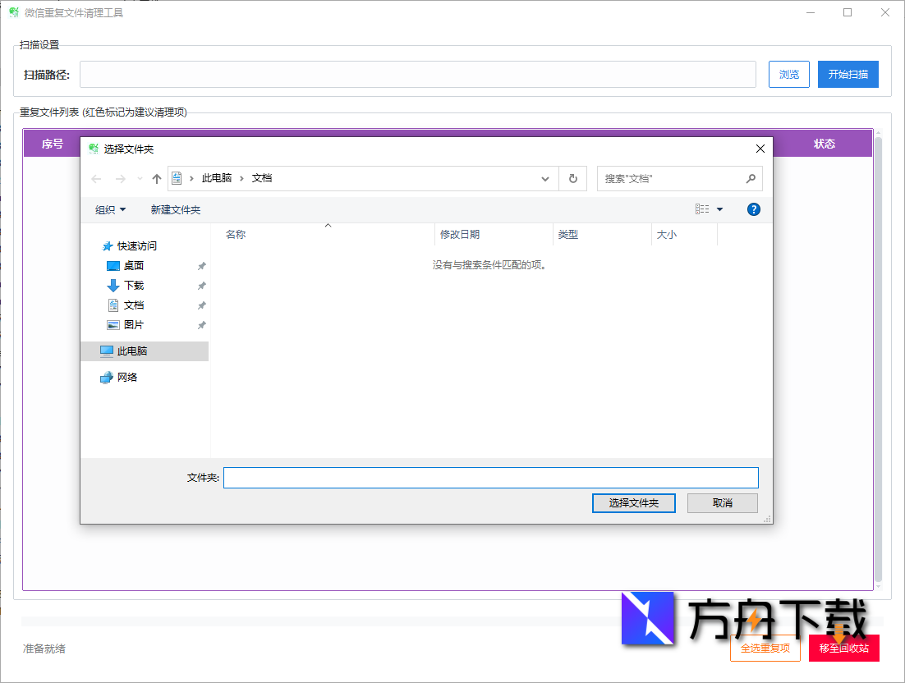Unpin 文档 from Quick Access
Viewport: 905px width, 683px height.
[200, 305]
